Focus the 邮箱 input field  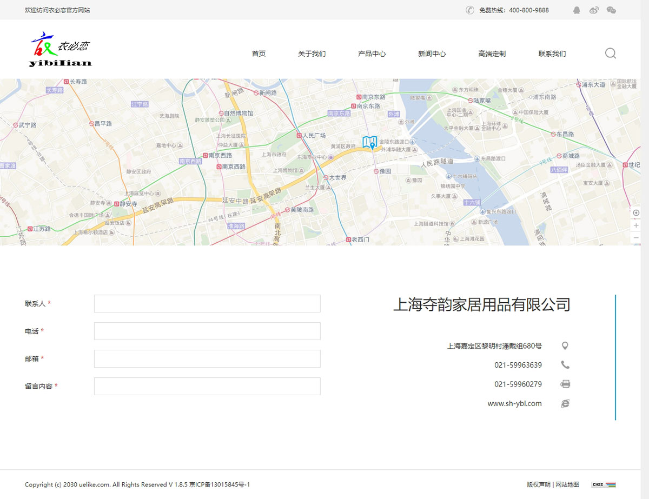207,358
